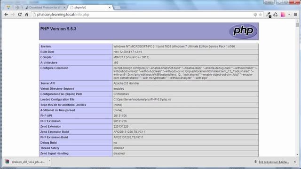Click the PHP Extension value 20131226

click(120, 121)
